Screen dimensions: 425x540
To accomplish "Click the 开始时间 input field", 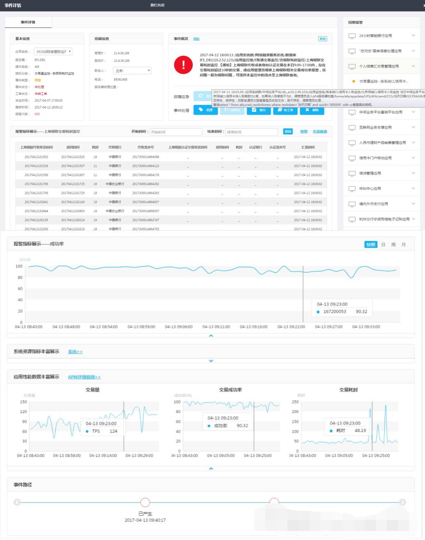I will pos(176,132).
